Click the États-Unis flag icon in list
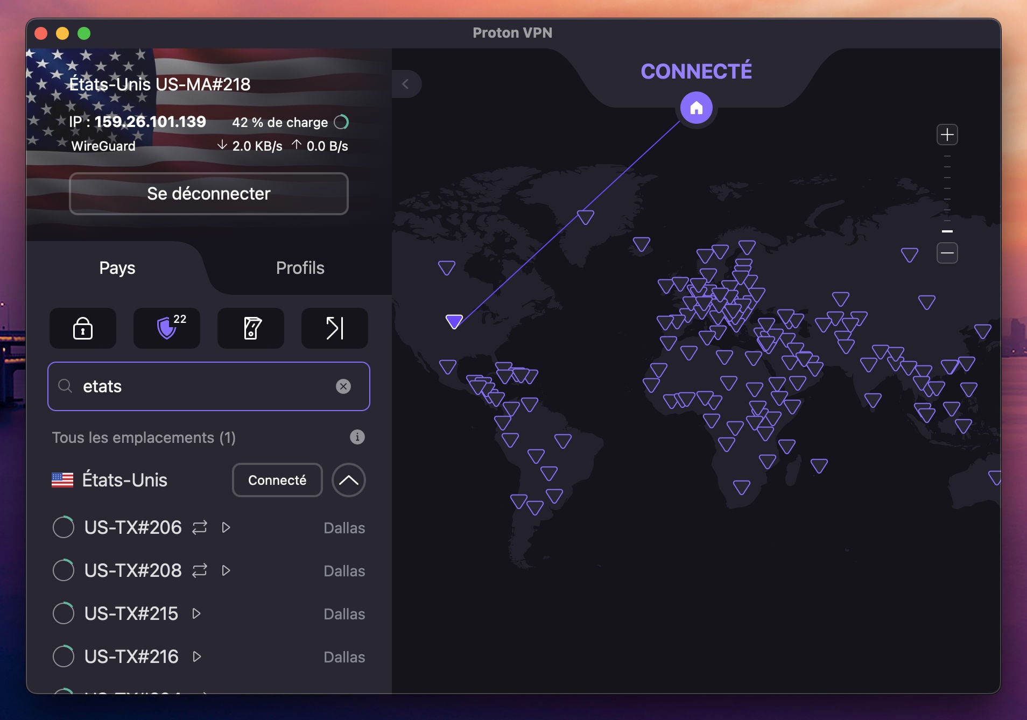1027x720 pixels. (62, 480)
